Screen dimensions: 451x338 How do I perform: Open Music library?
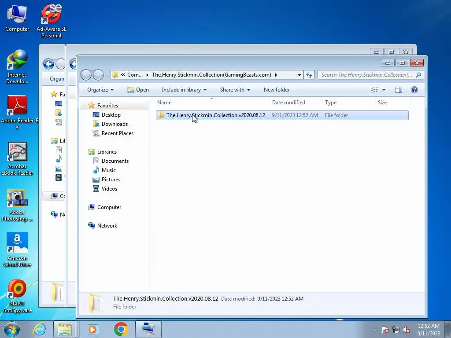point(108,170)
